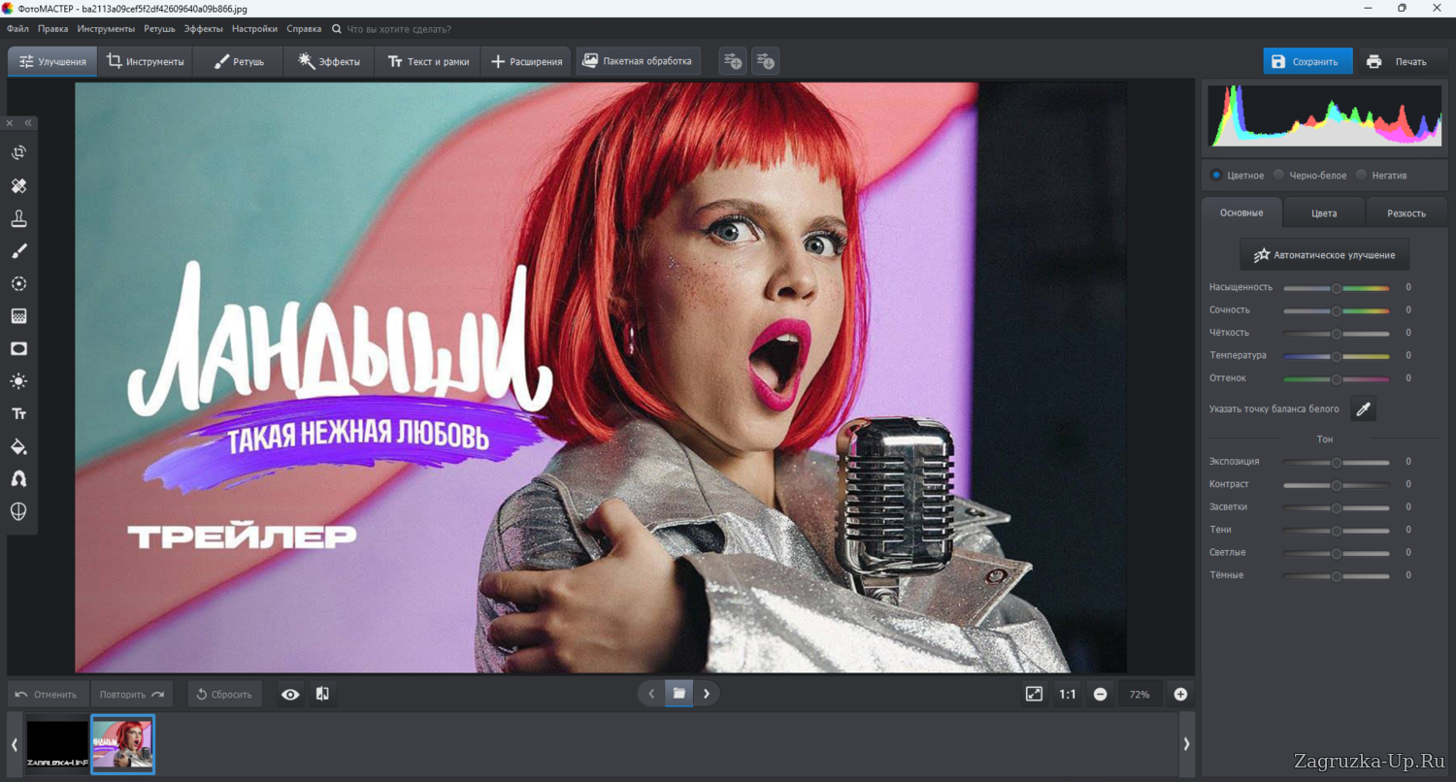Click the Сохранить button
The height and width of the screenshot is (782, 1456).
pyautogui.click(x=1307, y=61)
